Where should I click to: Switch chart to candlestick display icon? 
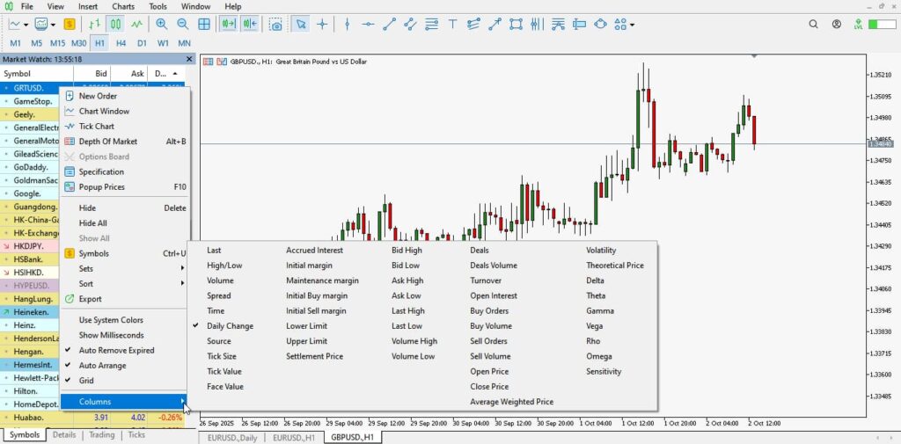coord(115,25)
